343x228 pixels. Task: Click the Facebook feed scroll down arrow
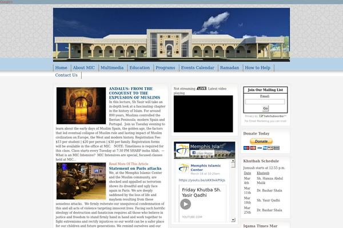tap(233, 219)
